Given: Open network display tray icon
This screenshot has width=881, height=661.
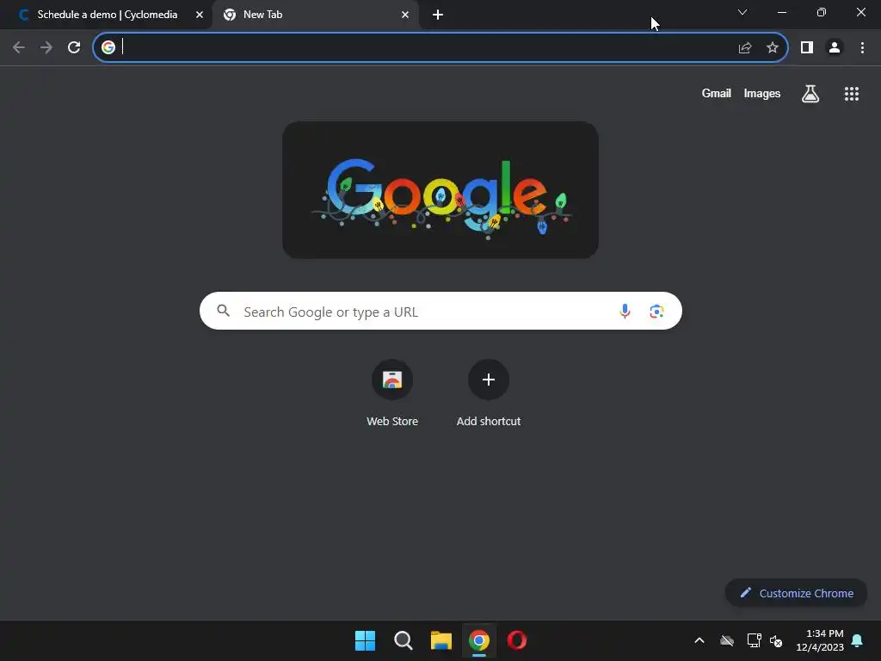Looking at the screenshot, I should [754, 640].
